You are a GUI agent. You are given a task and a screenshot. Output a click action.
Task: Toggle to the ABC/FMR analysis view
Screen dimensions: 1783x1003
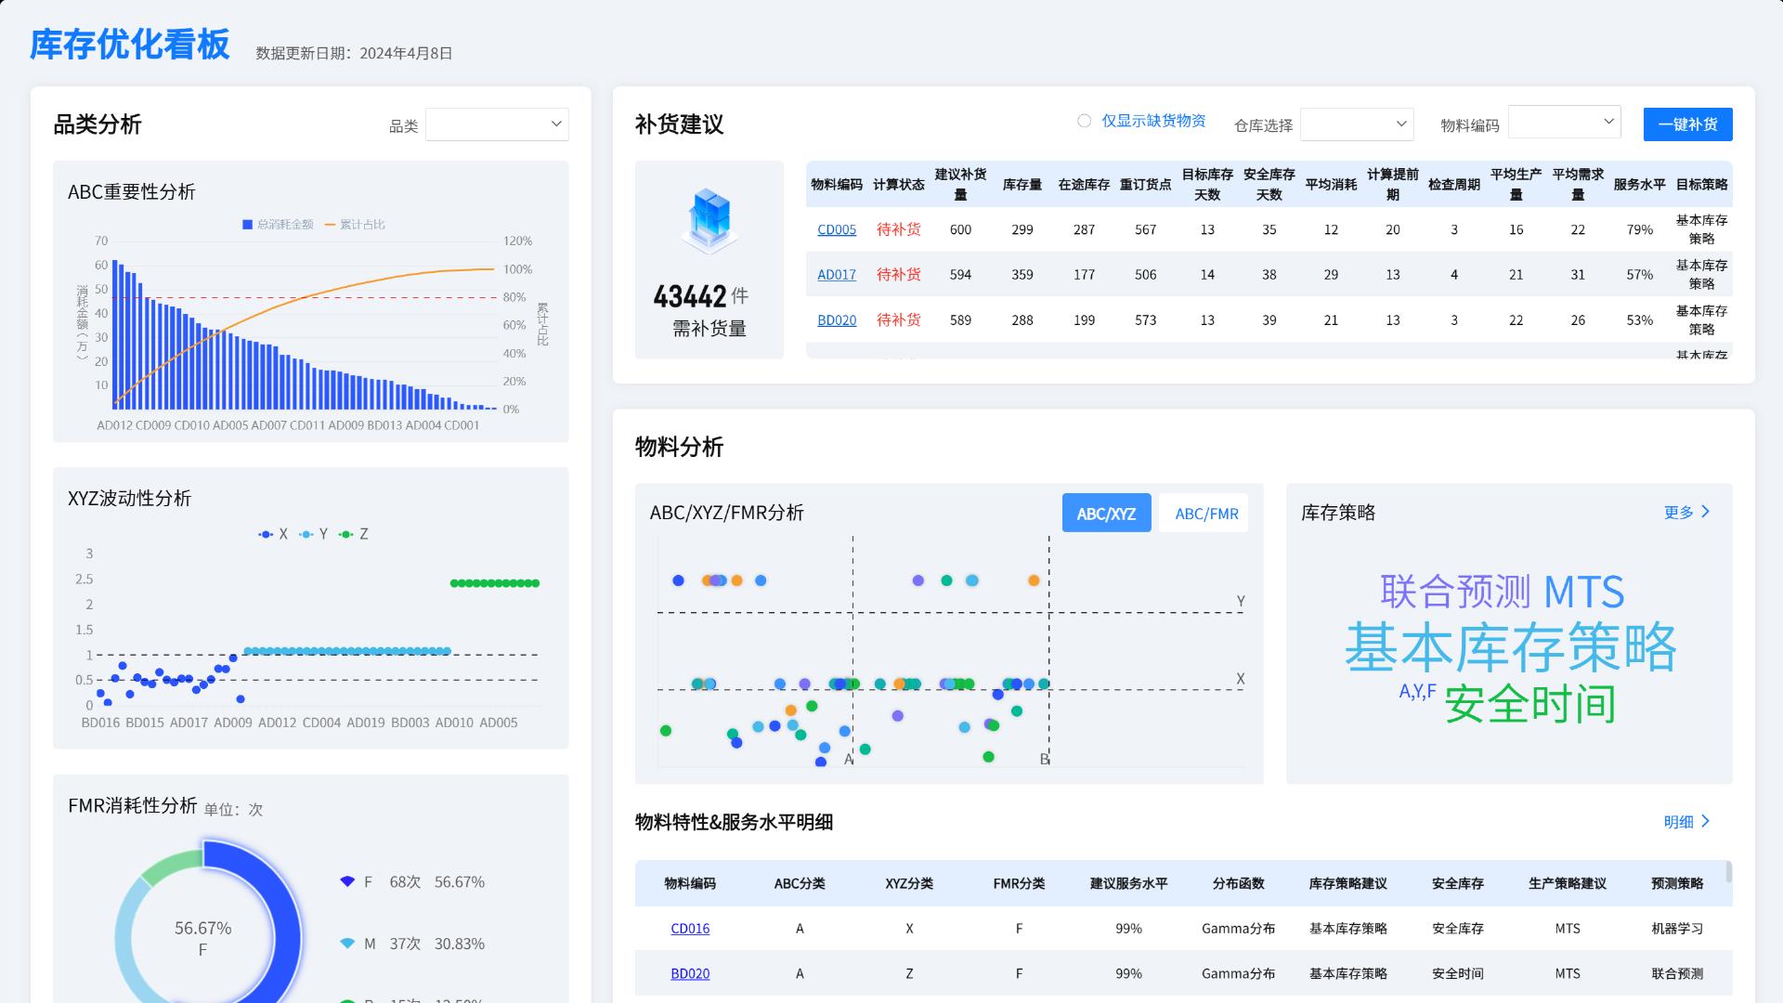point(1204,512)
